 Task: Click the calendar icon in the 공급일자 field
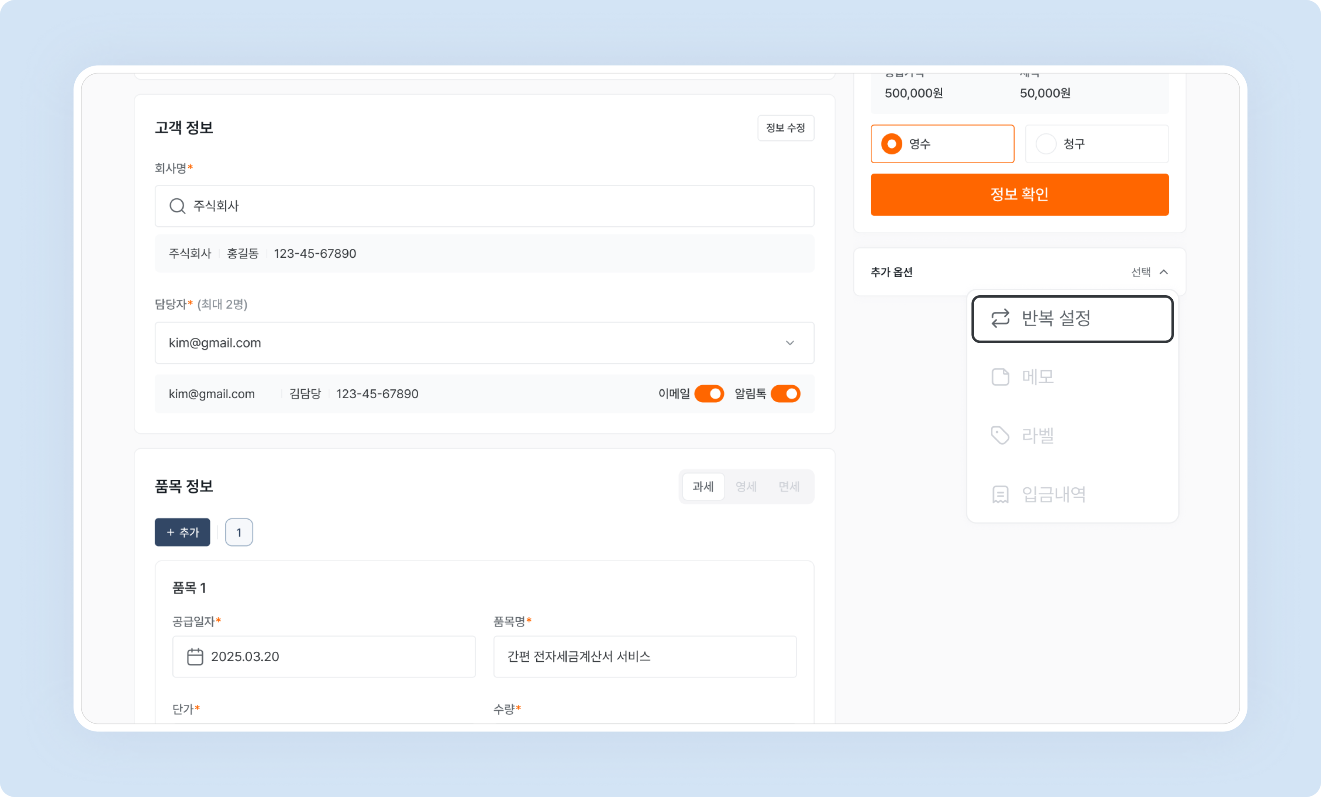(196, 657)
